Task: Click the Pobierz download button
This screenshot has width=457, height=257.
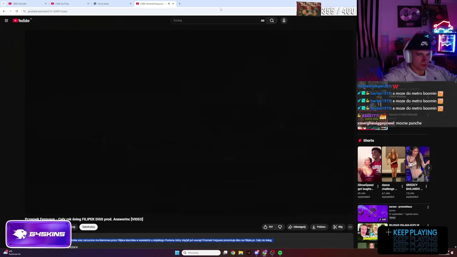Action: coord(318,227)
